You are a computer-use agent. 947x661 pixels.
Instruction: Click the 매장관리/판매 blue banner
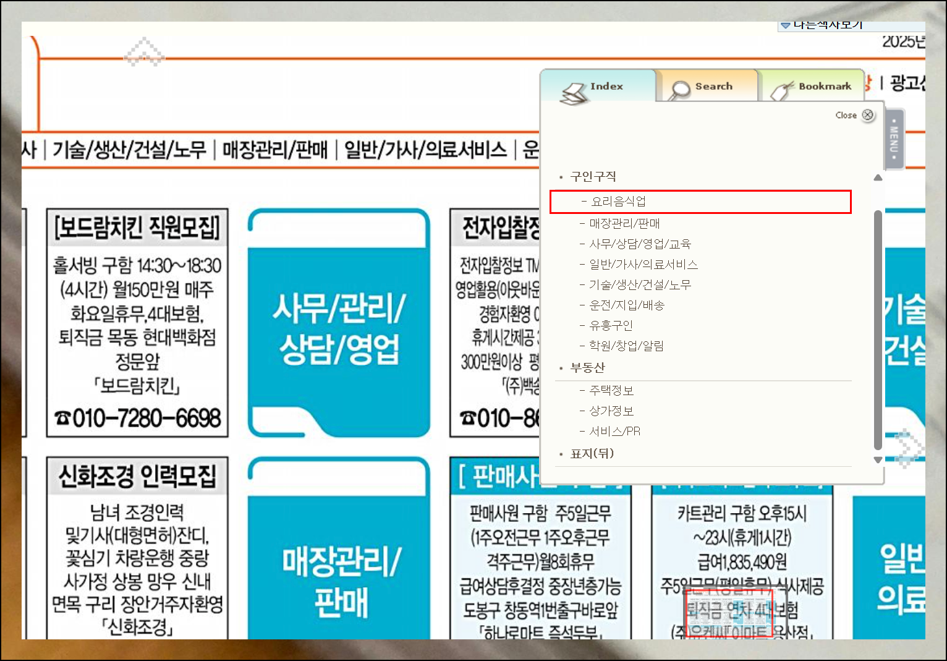(339, 548)
